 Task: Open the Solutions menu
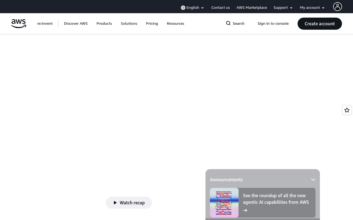(129, 24)
